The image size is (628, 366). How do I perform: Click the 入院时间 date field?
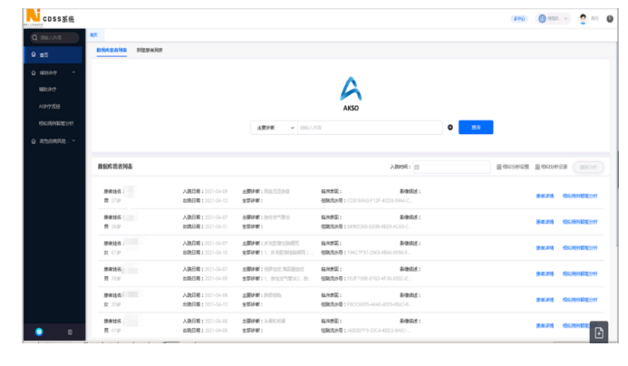click(451, 167)
